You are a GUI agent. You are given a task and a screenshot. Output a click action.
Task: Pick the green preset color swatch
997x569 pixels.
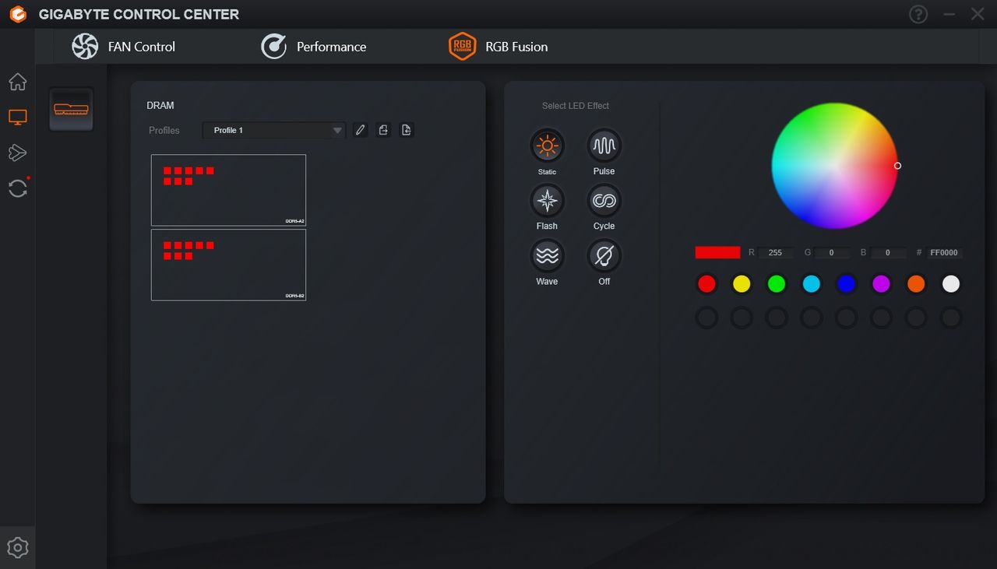coord(777,284)
